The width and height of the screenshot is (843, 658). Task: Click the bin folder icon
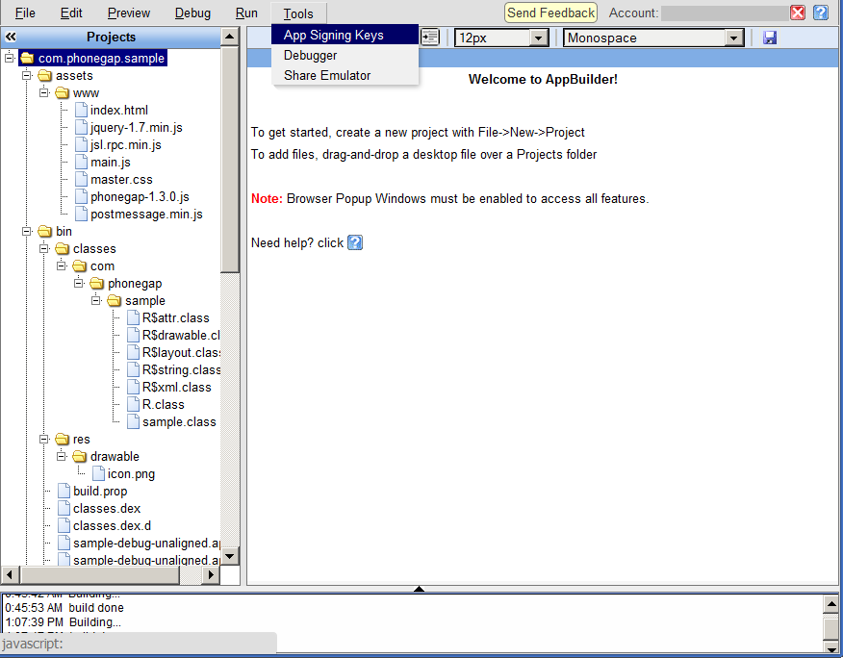tap(44, 231)
